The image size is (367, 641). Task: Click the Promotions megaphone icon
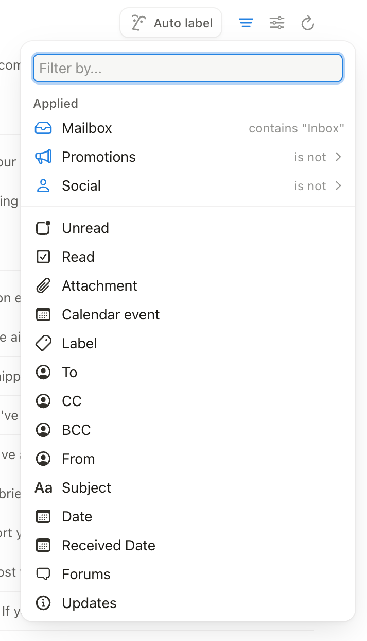43,157
